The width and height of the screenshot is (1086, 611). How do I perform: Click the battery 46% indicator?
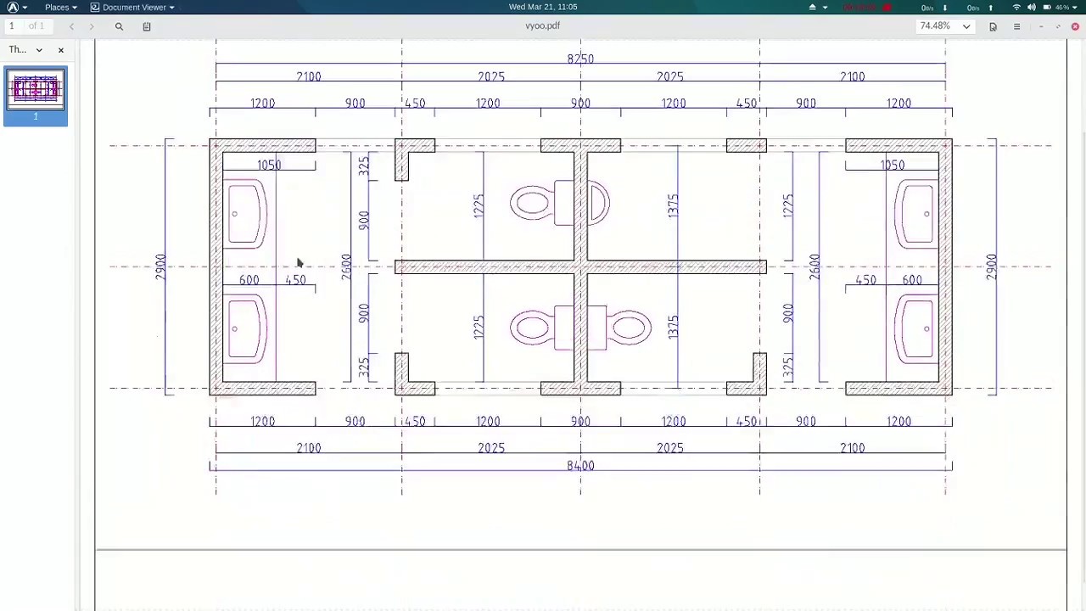[x=1055, y=7]
